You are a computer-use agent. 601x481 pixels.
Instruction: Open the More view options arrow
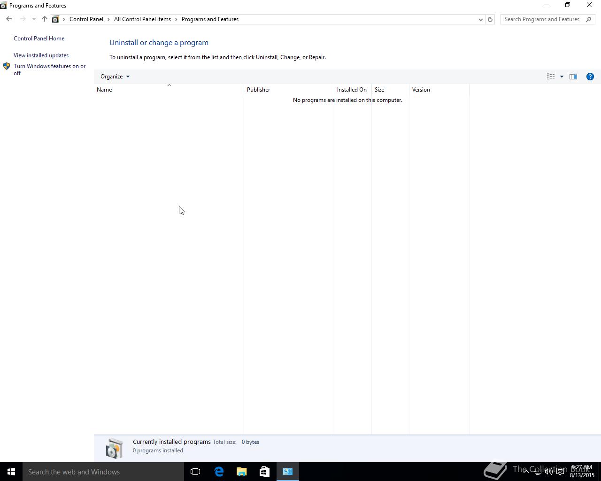tap(562, 77)
